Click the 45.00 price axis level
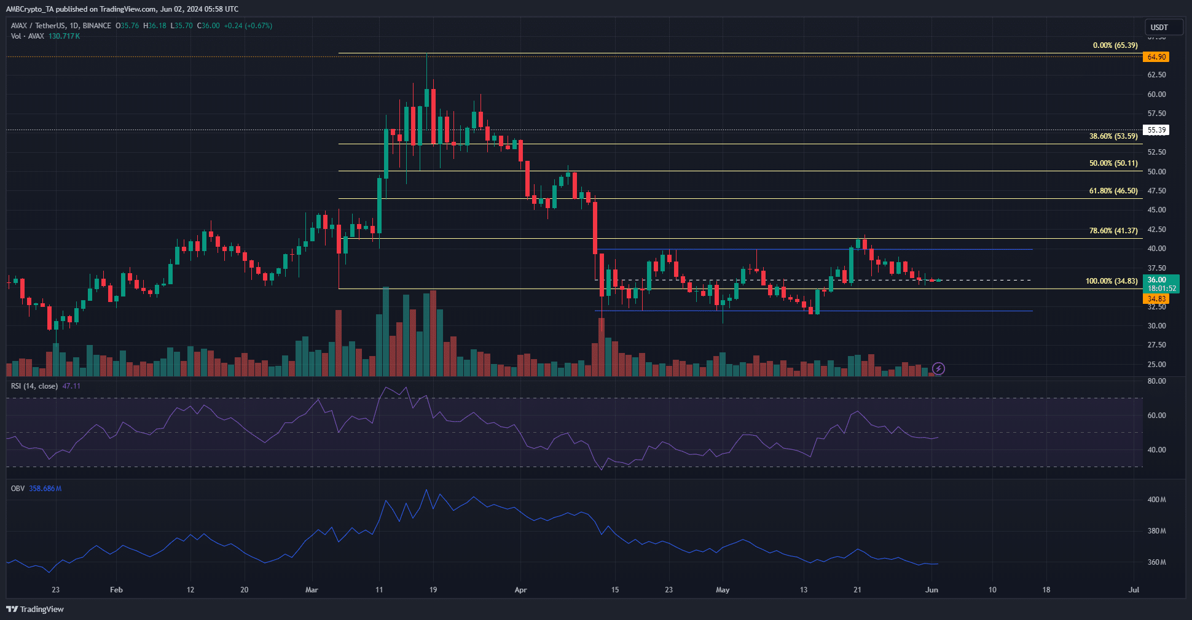This screenshot has width=1192, height=620. click(1156, 210)
